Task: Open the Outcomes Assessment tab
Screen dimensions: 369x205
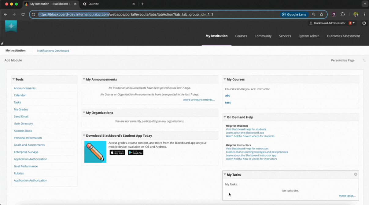Action: [x=343, y=36]
